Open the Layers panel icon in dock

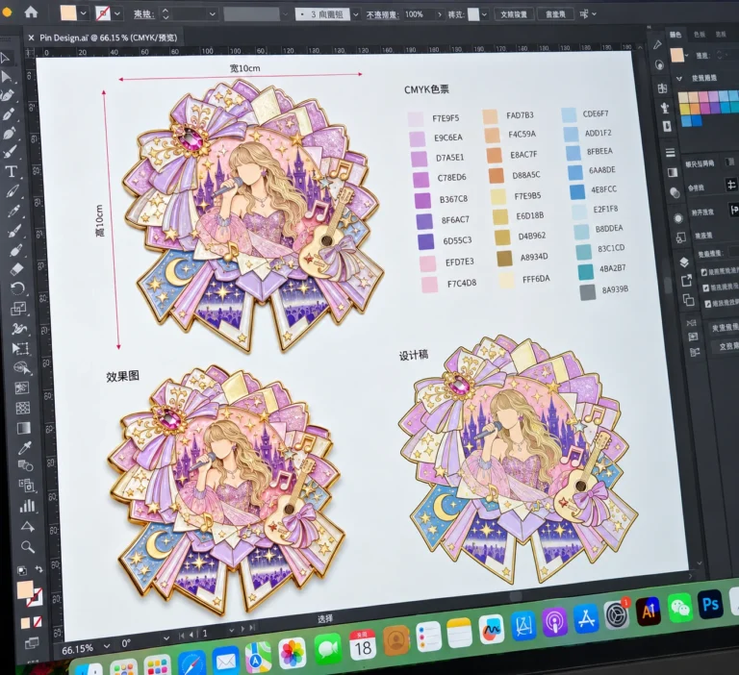684,262
